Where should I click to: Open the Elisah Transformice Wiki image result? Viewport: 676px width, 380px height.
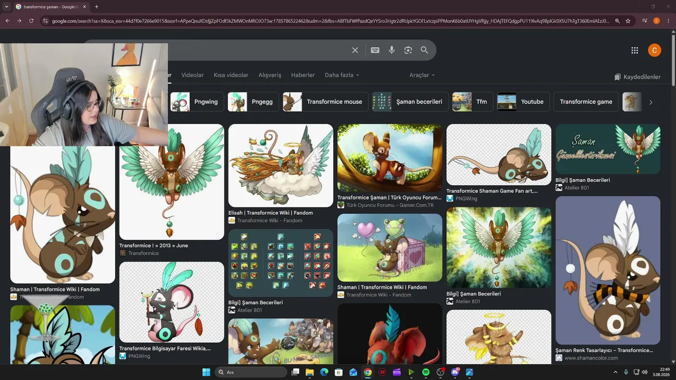click(x=280, y=166)
